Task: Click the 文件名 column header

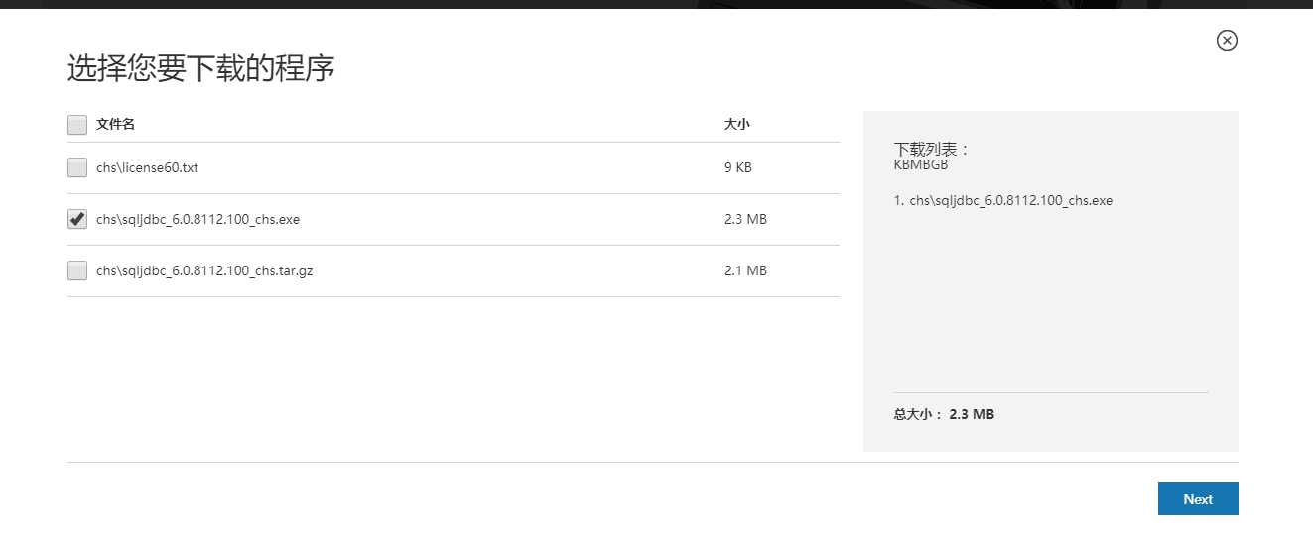Action: (x=115, y=125)
